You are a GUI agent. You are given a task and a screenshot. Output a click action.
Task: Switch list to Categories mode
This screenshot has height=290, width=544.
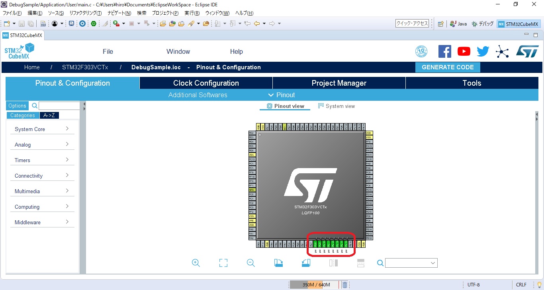click(x=23, y=116)
